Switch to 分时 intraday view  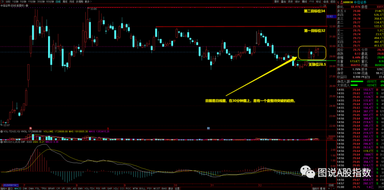point(8,2)
